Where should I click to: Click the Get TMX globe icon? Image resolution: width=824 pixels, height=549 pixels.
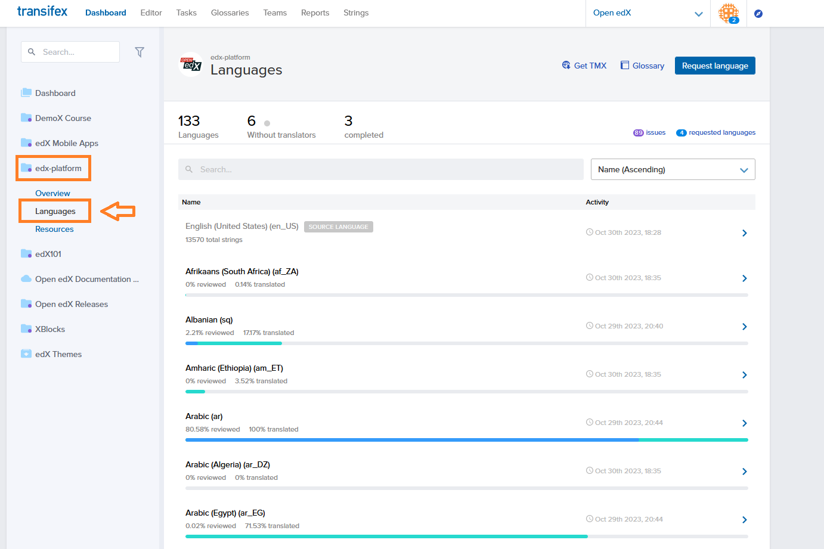(566, 65)
